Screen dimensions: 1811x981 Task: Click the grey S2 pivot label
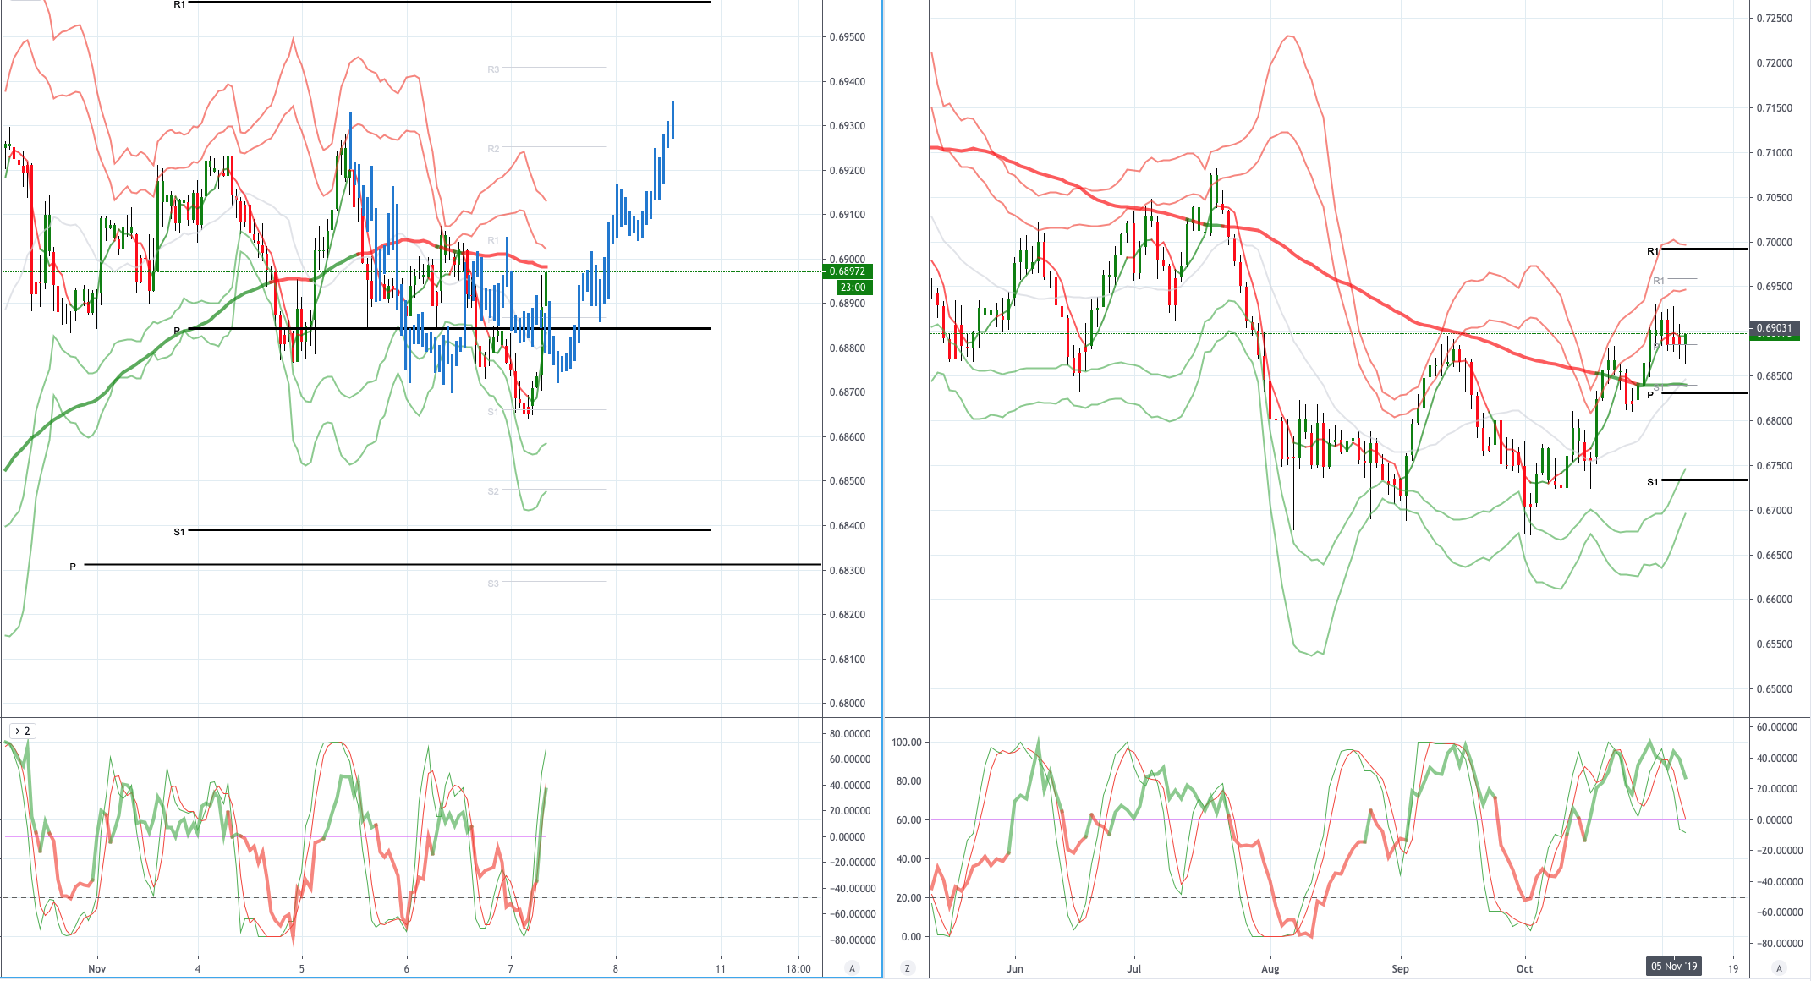[493, 491]
